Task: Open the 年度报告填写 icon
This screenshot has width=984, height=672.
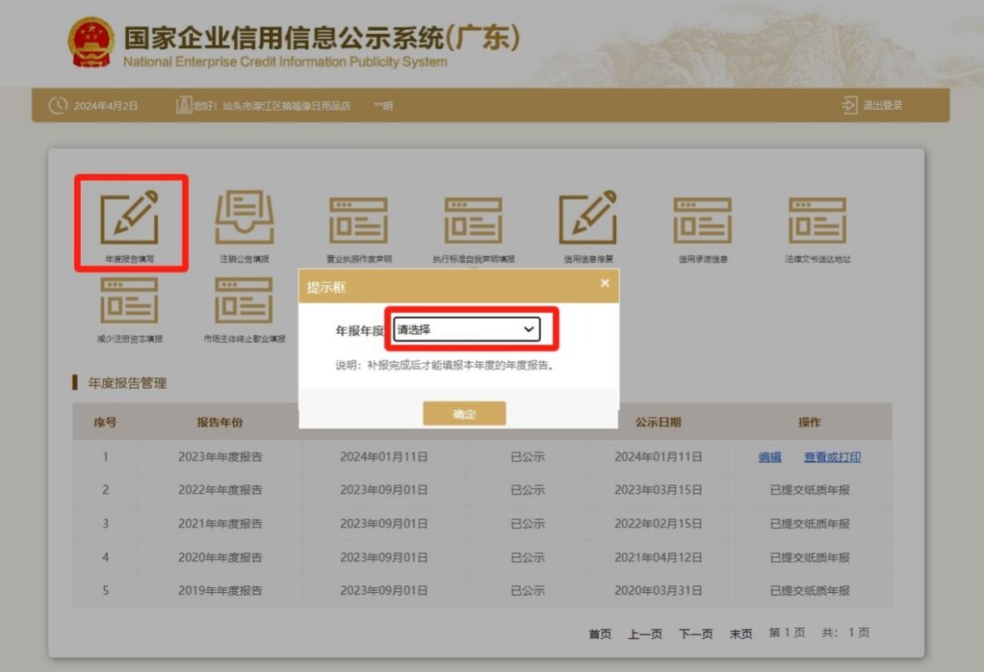Action: 129,218
